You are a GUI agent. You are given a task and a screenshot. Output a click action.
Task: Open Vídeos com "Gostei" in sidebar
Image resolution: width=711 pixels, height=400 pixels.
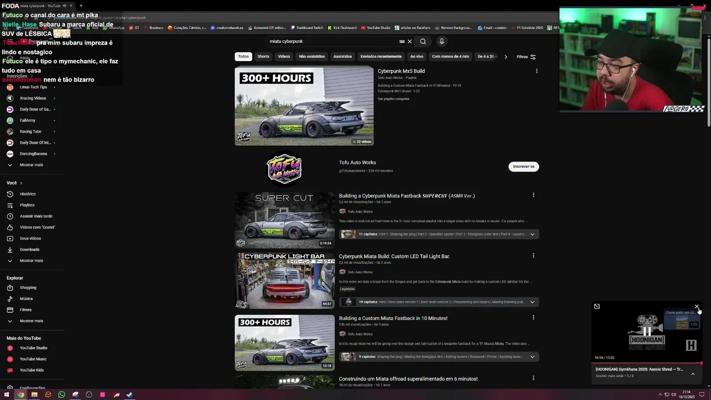coord(37,227)
